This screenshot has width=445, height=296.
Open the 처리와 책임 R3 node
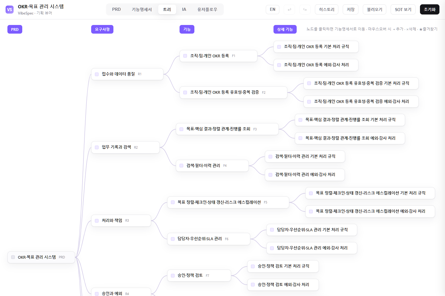pyautogui.click(x=121, y=220)
